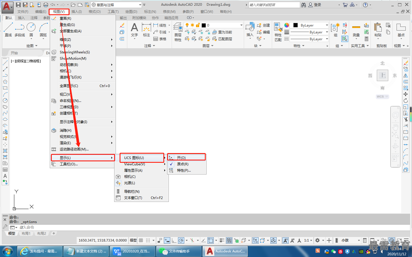The image size is (412, 257).
Task: Click the Create block (创建) button
Action: point(263,25)
